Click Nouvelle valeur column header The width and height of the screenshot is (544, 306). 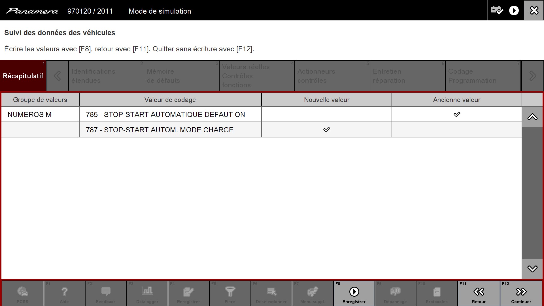[327, 100]
